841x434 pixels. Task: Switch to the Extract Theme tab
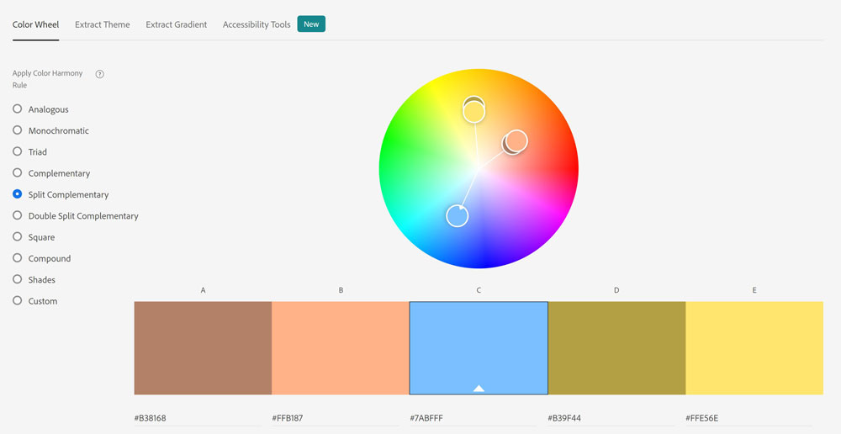(x=103, y=24)
